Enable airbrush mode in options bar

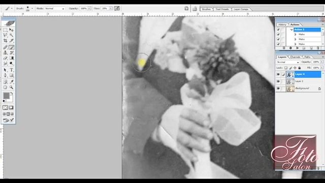tap(117, 9)
